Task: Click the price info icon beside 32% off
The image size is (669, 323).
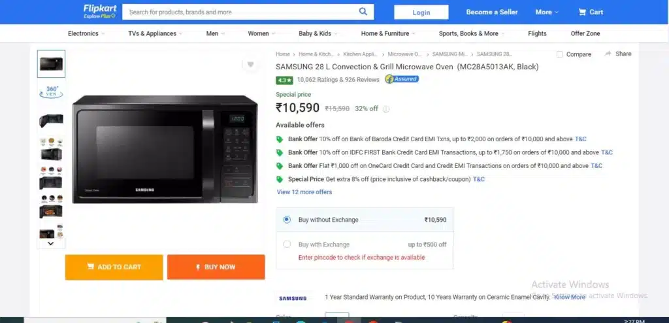Action: [385, 109]
